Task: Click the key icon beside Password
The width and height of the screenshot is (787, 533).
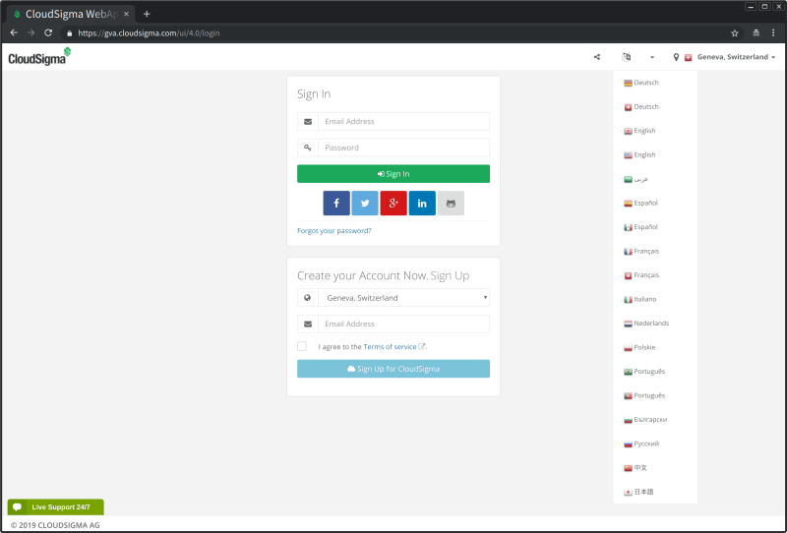Action: pyautogui.click(x=308, y=148)
